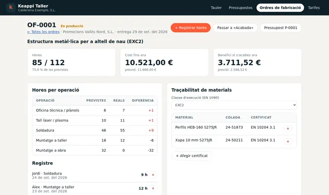Click the 85 / 112 hours value
The width and height of the screenshot is (329, 195).
click(x=48, y=63)
